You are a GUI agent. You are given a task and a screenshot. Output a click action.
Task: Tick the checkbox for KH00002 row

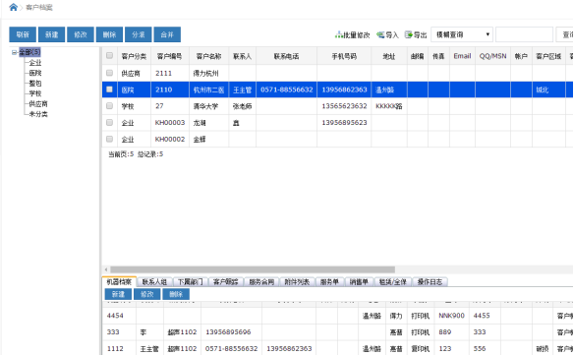(x=109, y=139)
